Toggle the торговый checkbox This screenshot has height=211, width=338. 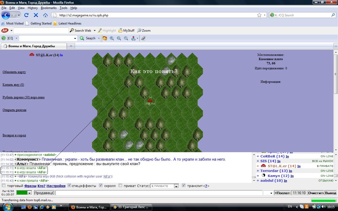coord(4,185)
